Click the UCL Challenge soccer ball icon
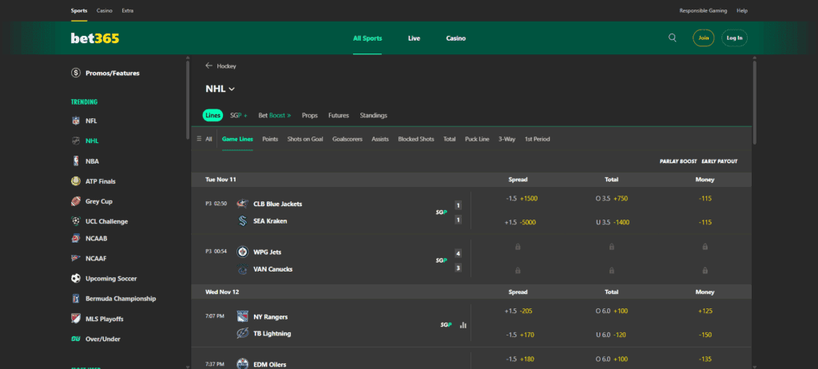The image size is (818, 369). click(x=76, y=221)
